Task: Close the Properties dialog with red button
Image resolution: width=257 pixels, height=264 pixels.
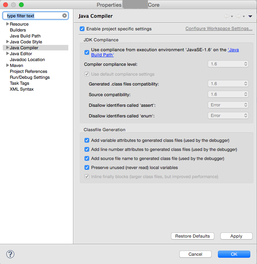Action: (x=6, y=5)
